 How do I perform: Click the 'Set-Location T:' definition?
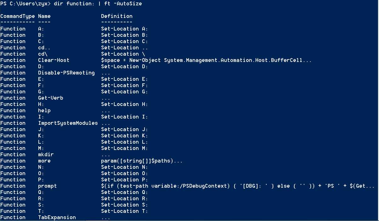tap(125, 211)
